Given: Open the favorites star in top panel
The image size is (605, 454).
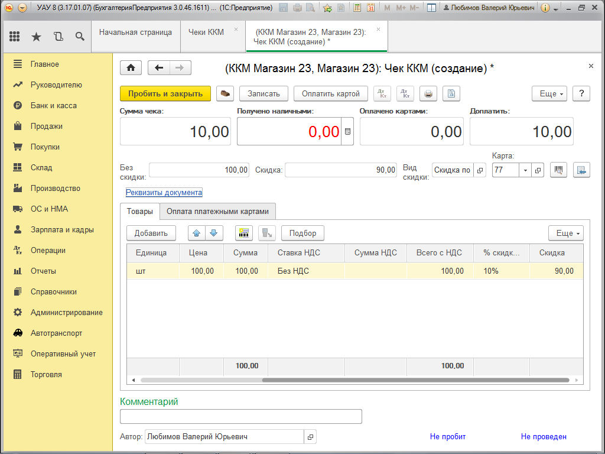Looking at the screenshot, I should 36,37.
